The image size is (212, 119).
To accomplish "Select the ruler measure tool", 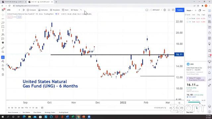I will point(3,48).
